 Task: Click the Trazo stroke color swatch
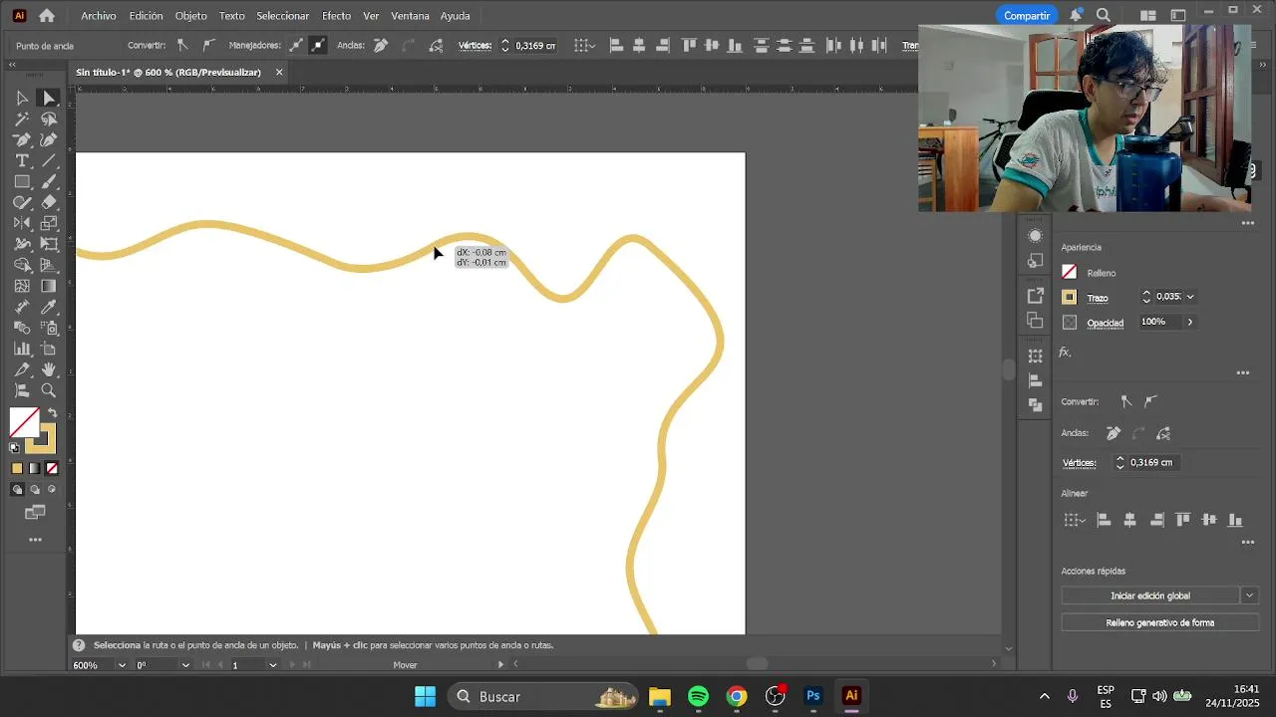(x=1070, y=297)
